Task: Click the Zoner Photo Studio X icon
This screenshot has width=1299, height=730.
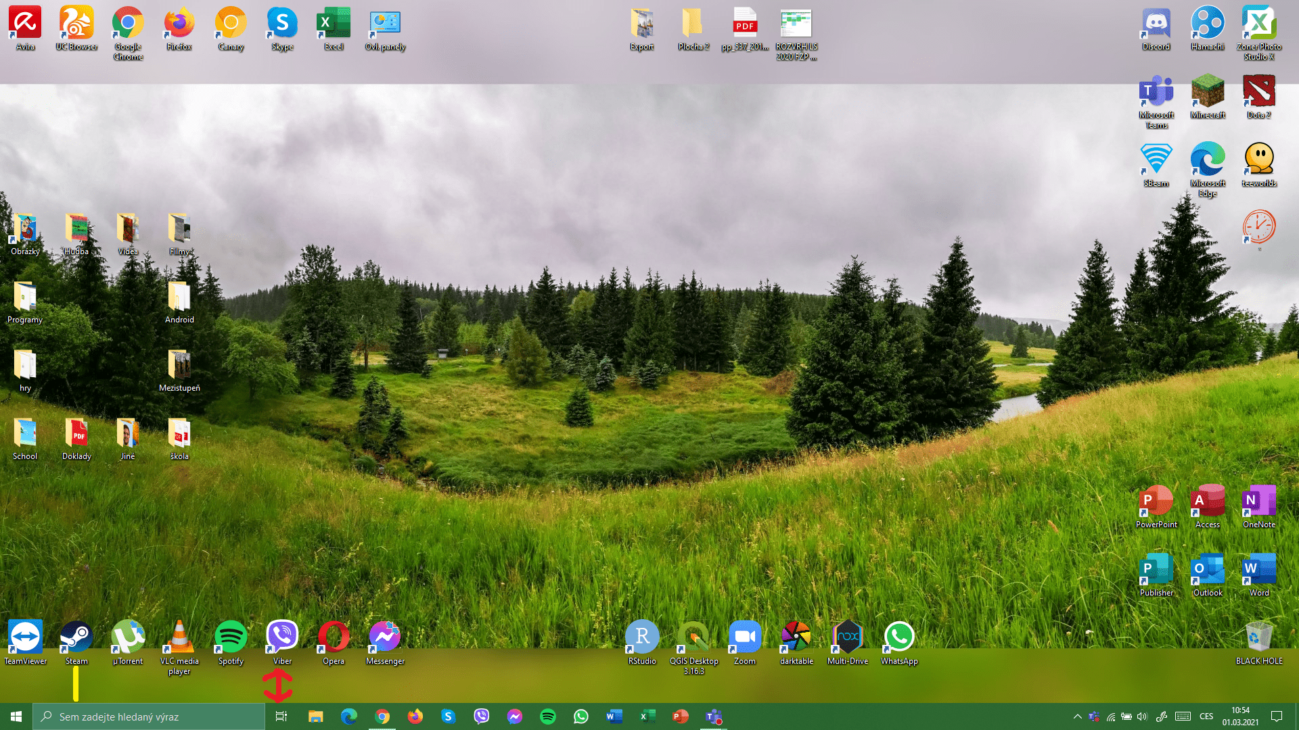Action: [x=1259, y=24]
